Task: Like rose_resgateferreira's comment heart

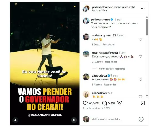Action: coord(140,57)
